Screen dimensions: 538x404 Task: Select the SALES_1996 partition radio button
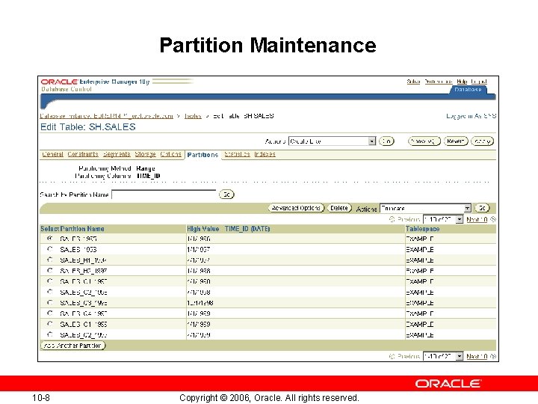point(50,249)
